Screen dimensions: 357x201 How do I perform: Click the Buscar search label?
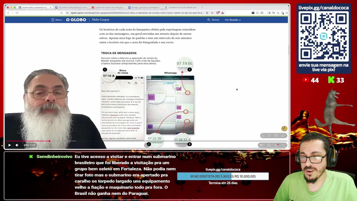(216, 20)
